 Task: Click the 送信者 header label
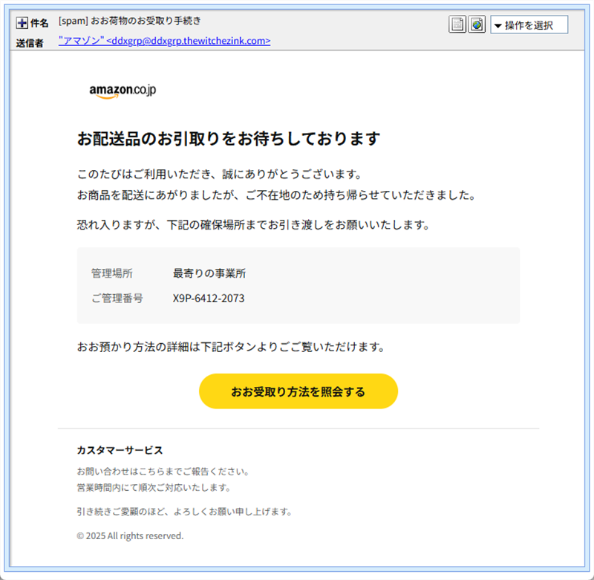click(x=30, y=43)
